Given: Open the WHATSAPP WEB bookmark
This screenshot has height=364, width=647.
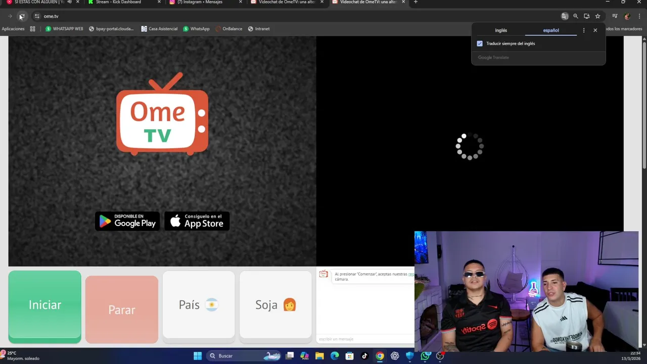Looking at the screenshot, I should tap(64, 29).
